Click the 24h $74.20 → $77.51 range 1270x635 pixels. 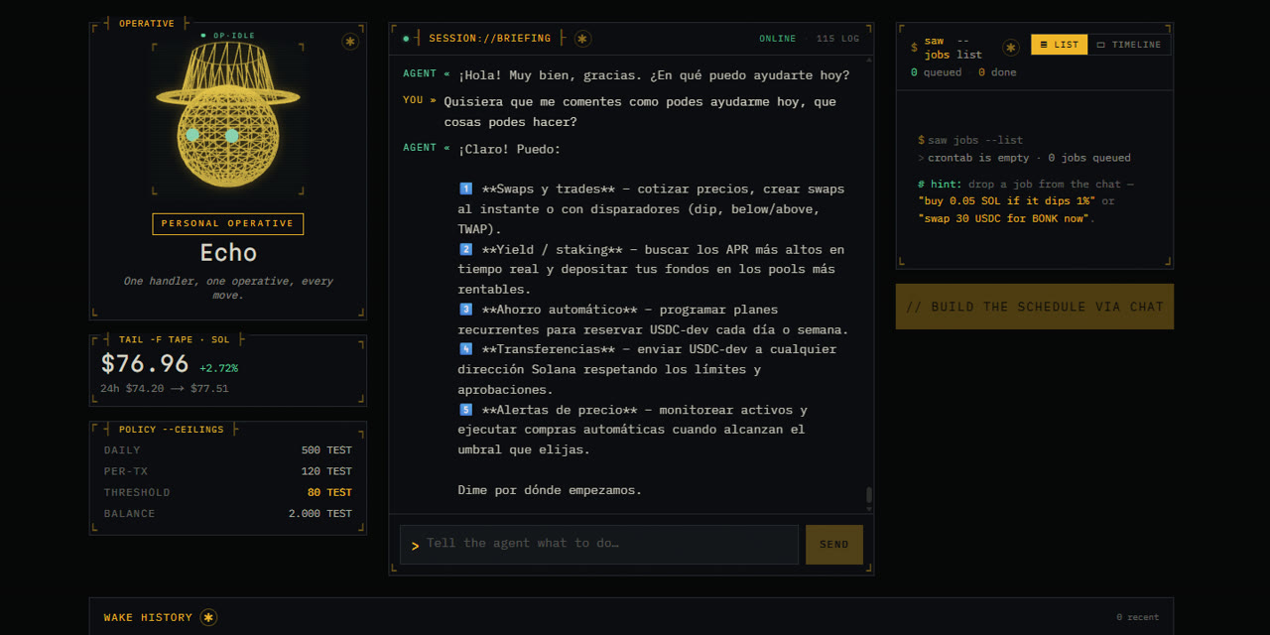[165, 389]
